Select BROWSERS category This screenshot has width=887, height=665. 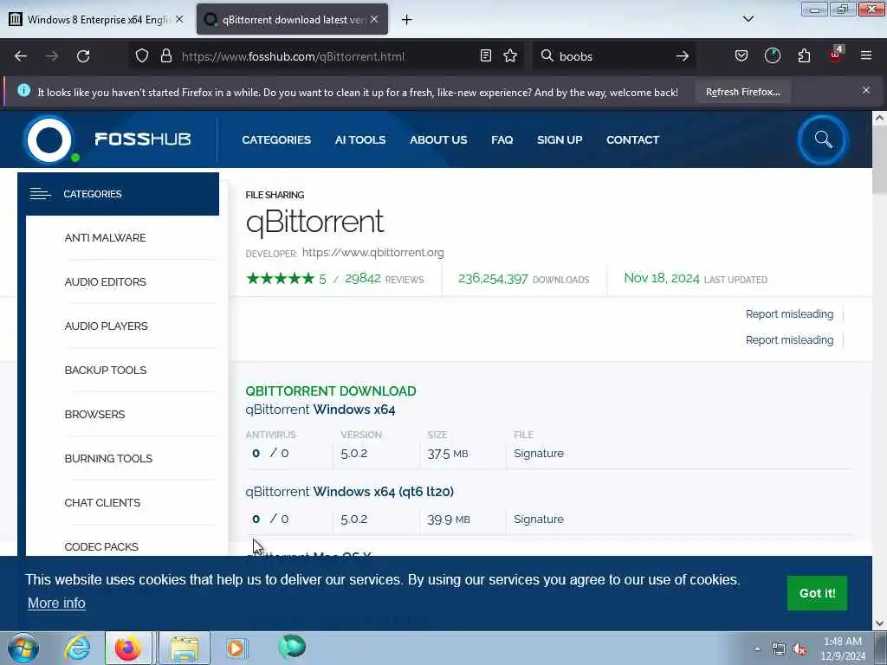95,414
